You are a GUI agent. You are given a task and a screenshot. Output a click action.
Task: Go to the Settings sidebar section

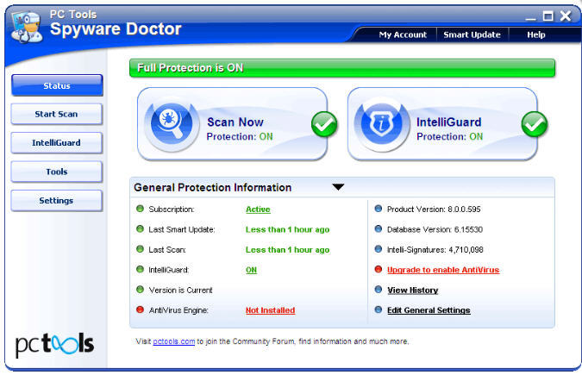tap(57, 201)
